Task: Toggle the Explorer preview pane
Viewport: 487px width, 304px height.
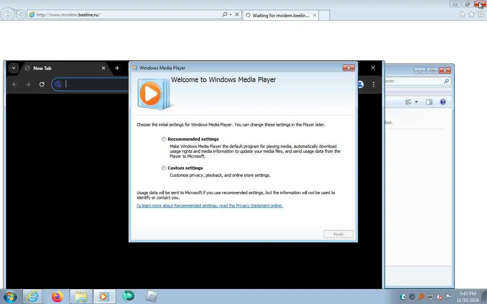Action: coord(429,102)
